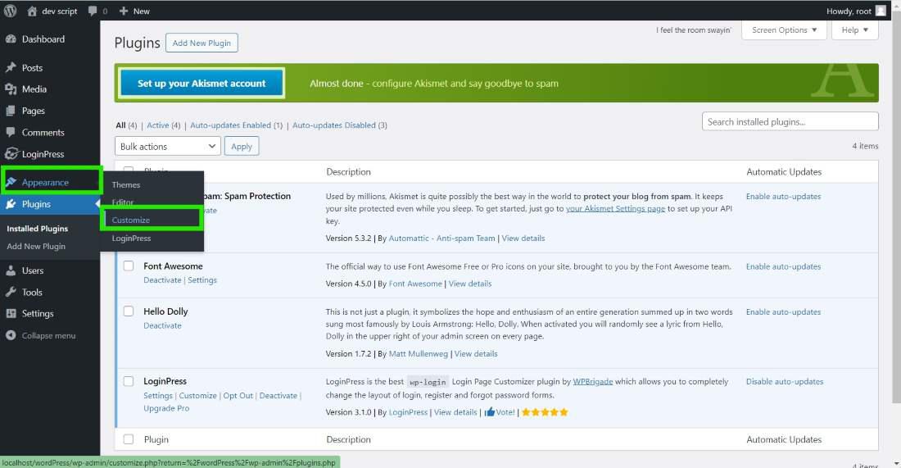Sort by Description column header
Viewport: 901px width, 468px height.
(x=348, y=172)
